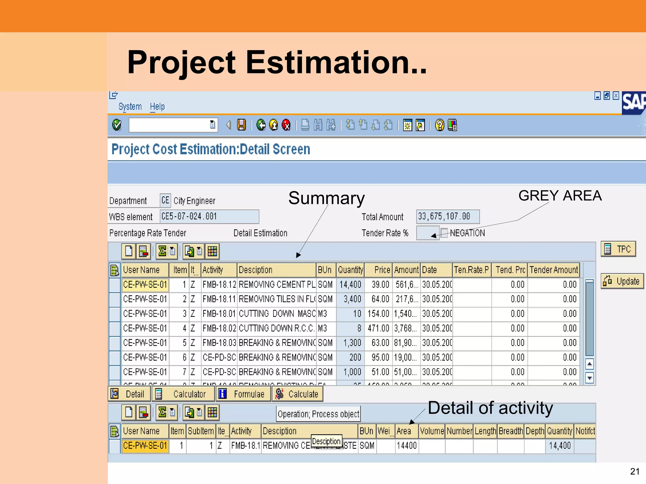
Task: Click select-all icon of summary table
Action: pyautogui.click(x=115, y=270)
